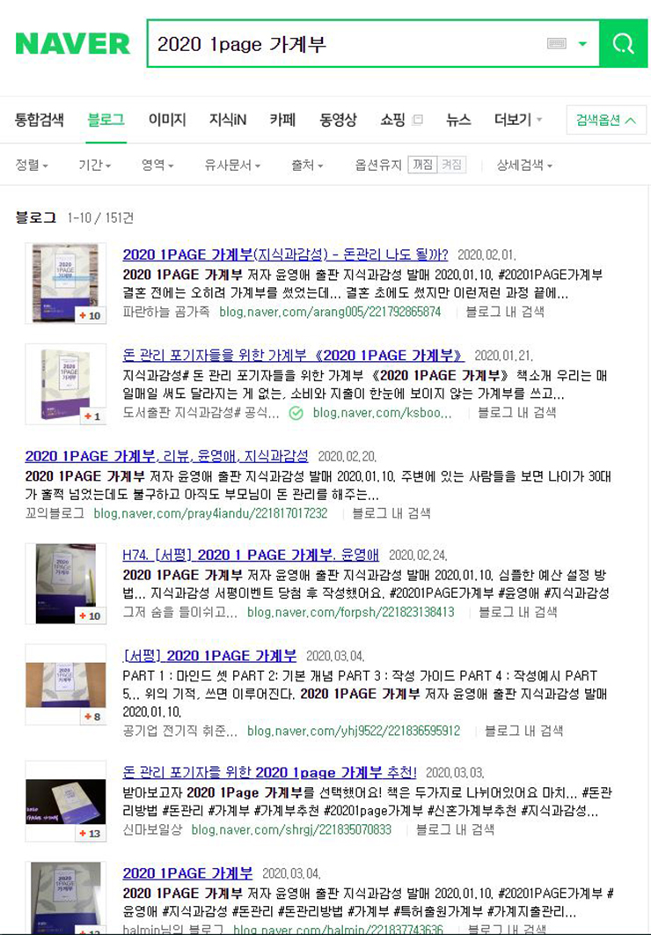Open the 정렬 dropdown

32,166
